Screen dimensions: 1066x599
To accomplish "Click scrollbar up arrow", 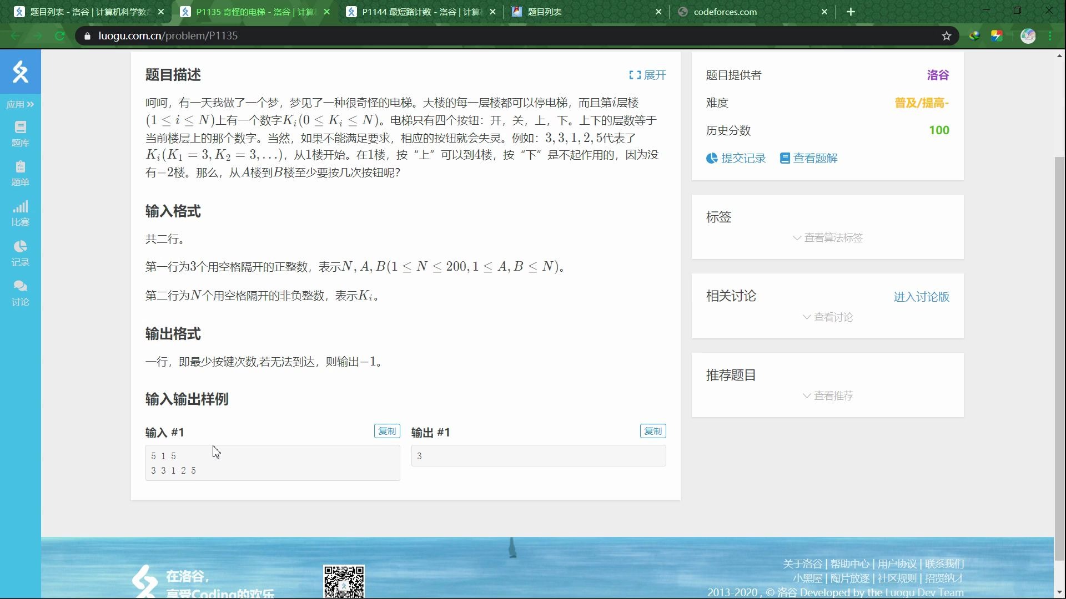I will point(1059,55).
